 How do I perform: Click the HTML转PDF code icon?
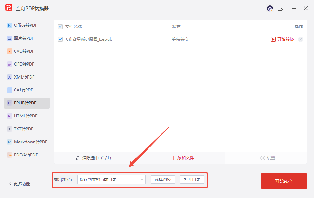click(x=10, y=116)
